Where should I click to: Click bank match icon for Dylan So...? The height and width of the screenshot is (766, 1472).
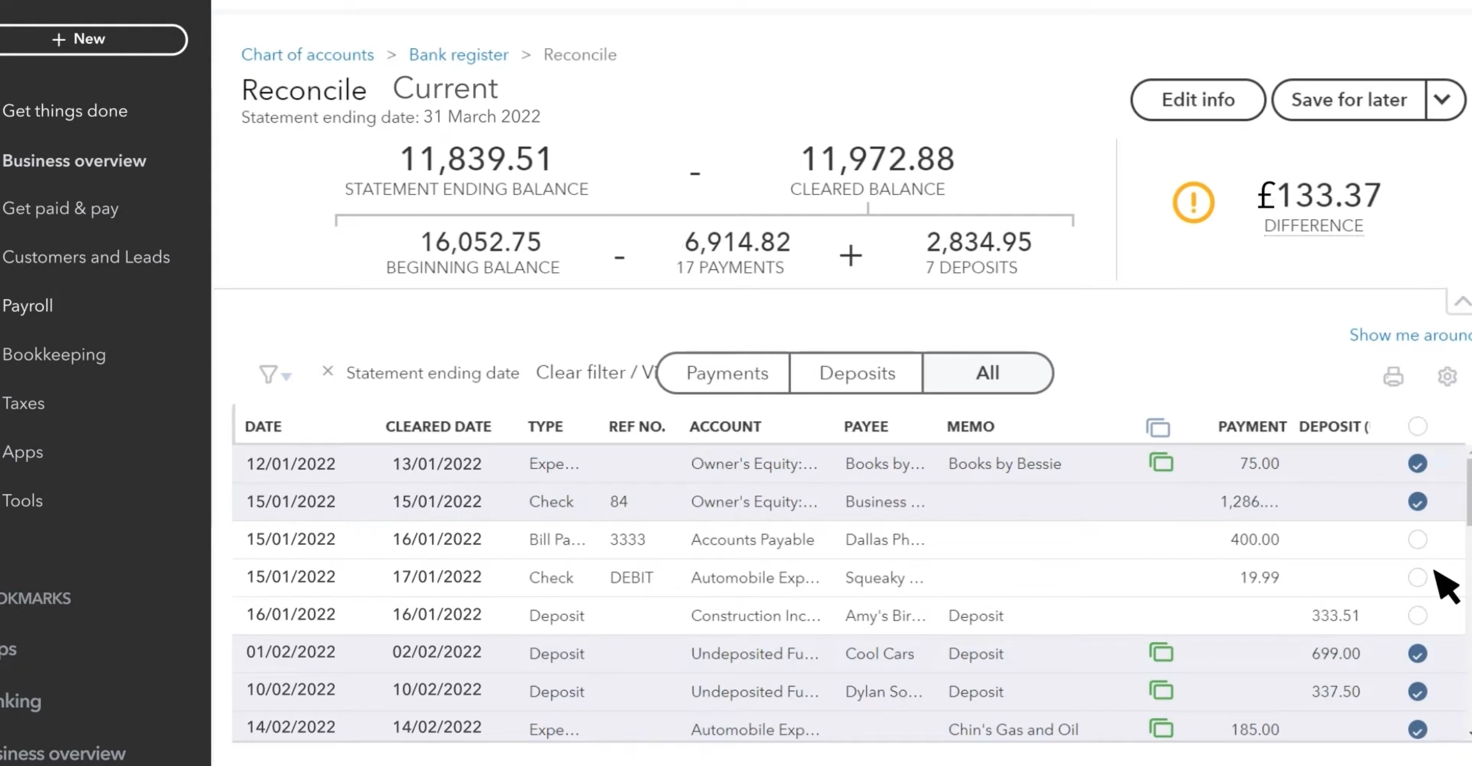point(1161,691)
